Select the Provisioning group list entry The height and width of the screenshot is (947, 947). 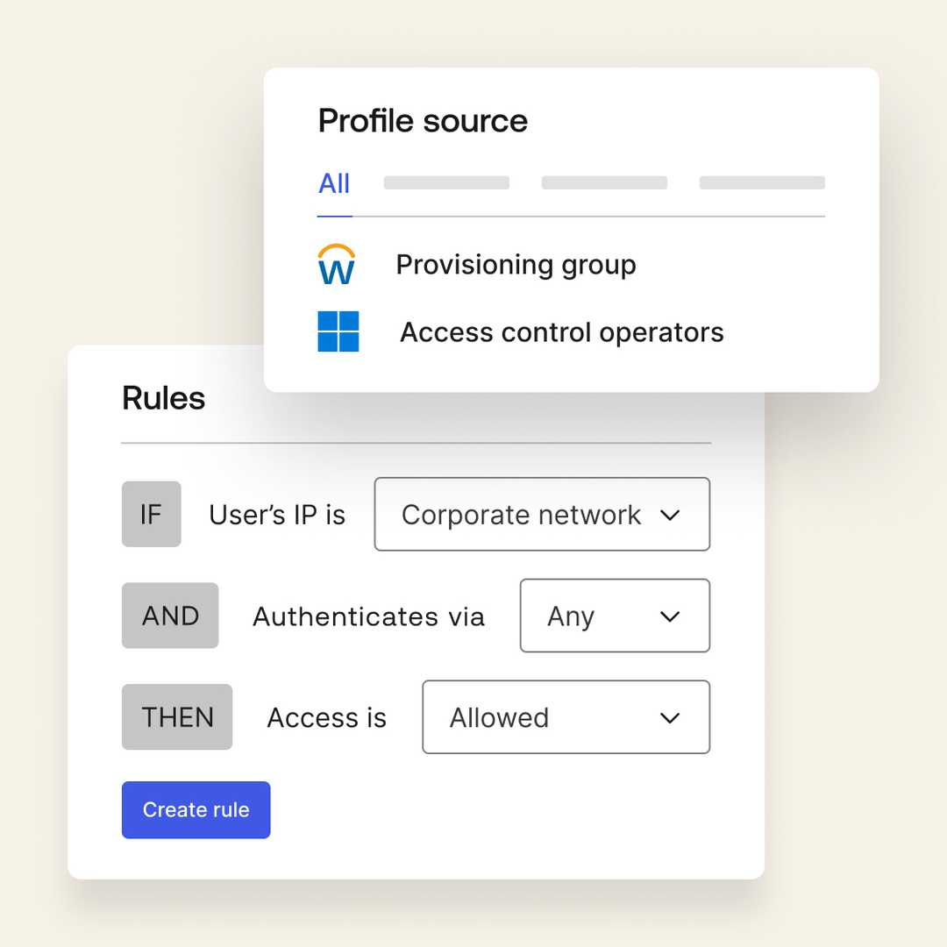pyautogui.click(x=516, y=265)
